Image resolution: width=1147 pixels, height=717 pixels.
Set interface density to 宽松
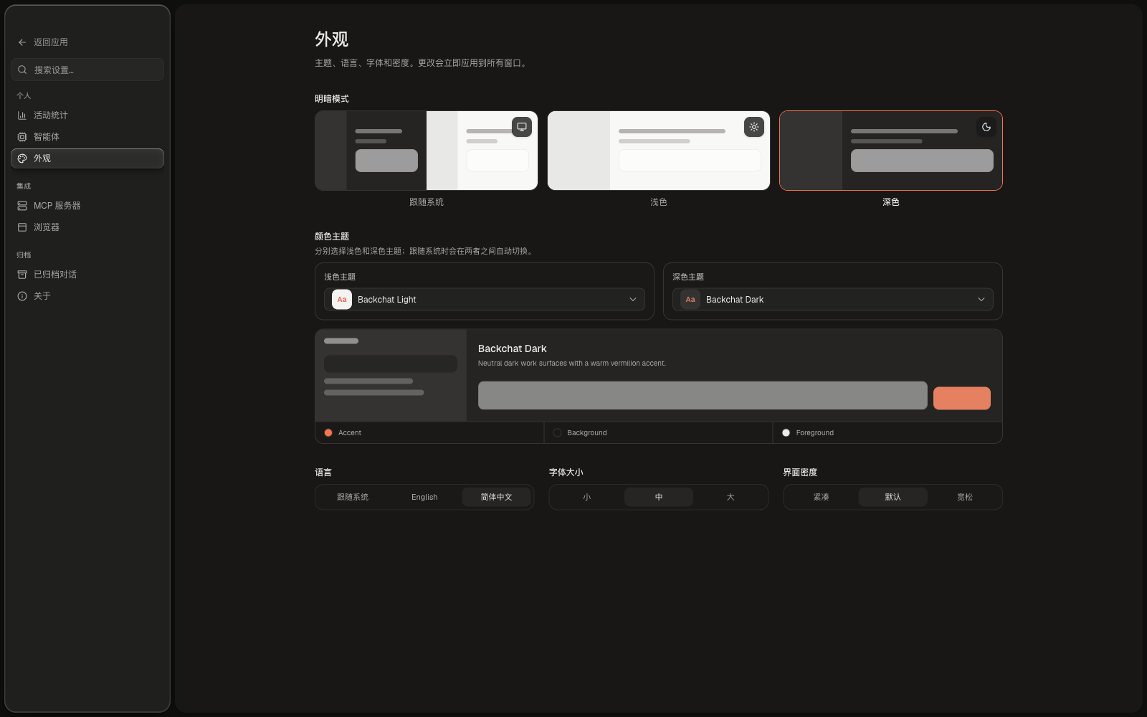[965, 497]
